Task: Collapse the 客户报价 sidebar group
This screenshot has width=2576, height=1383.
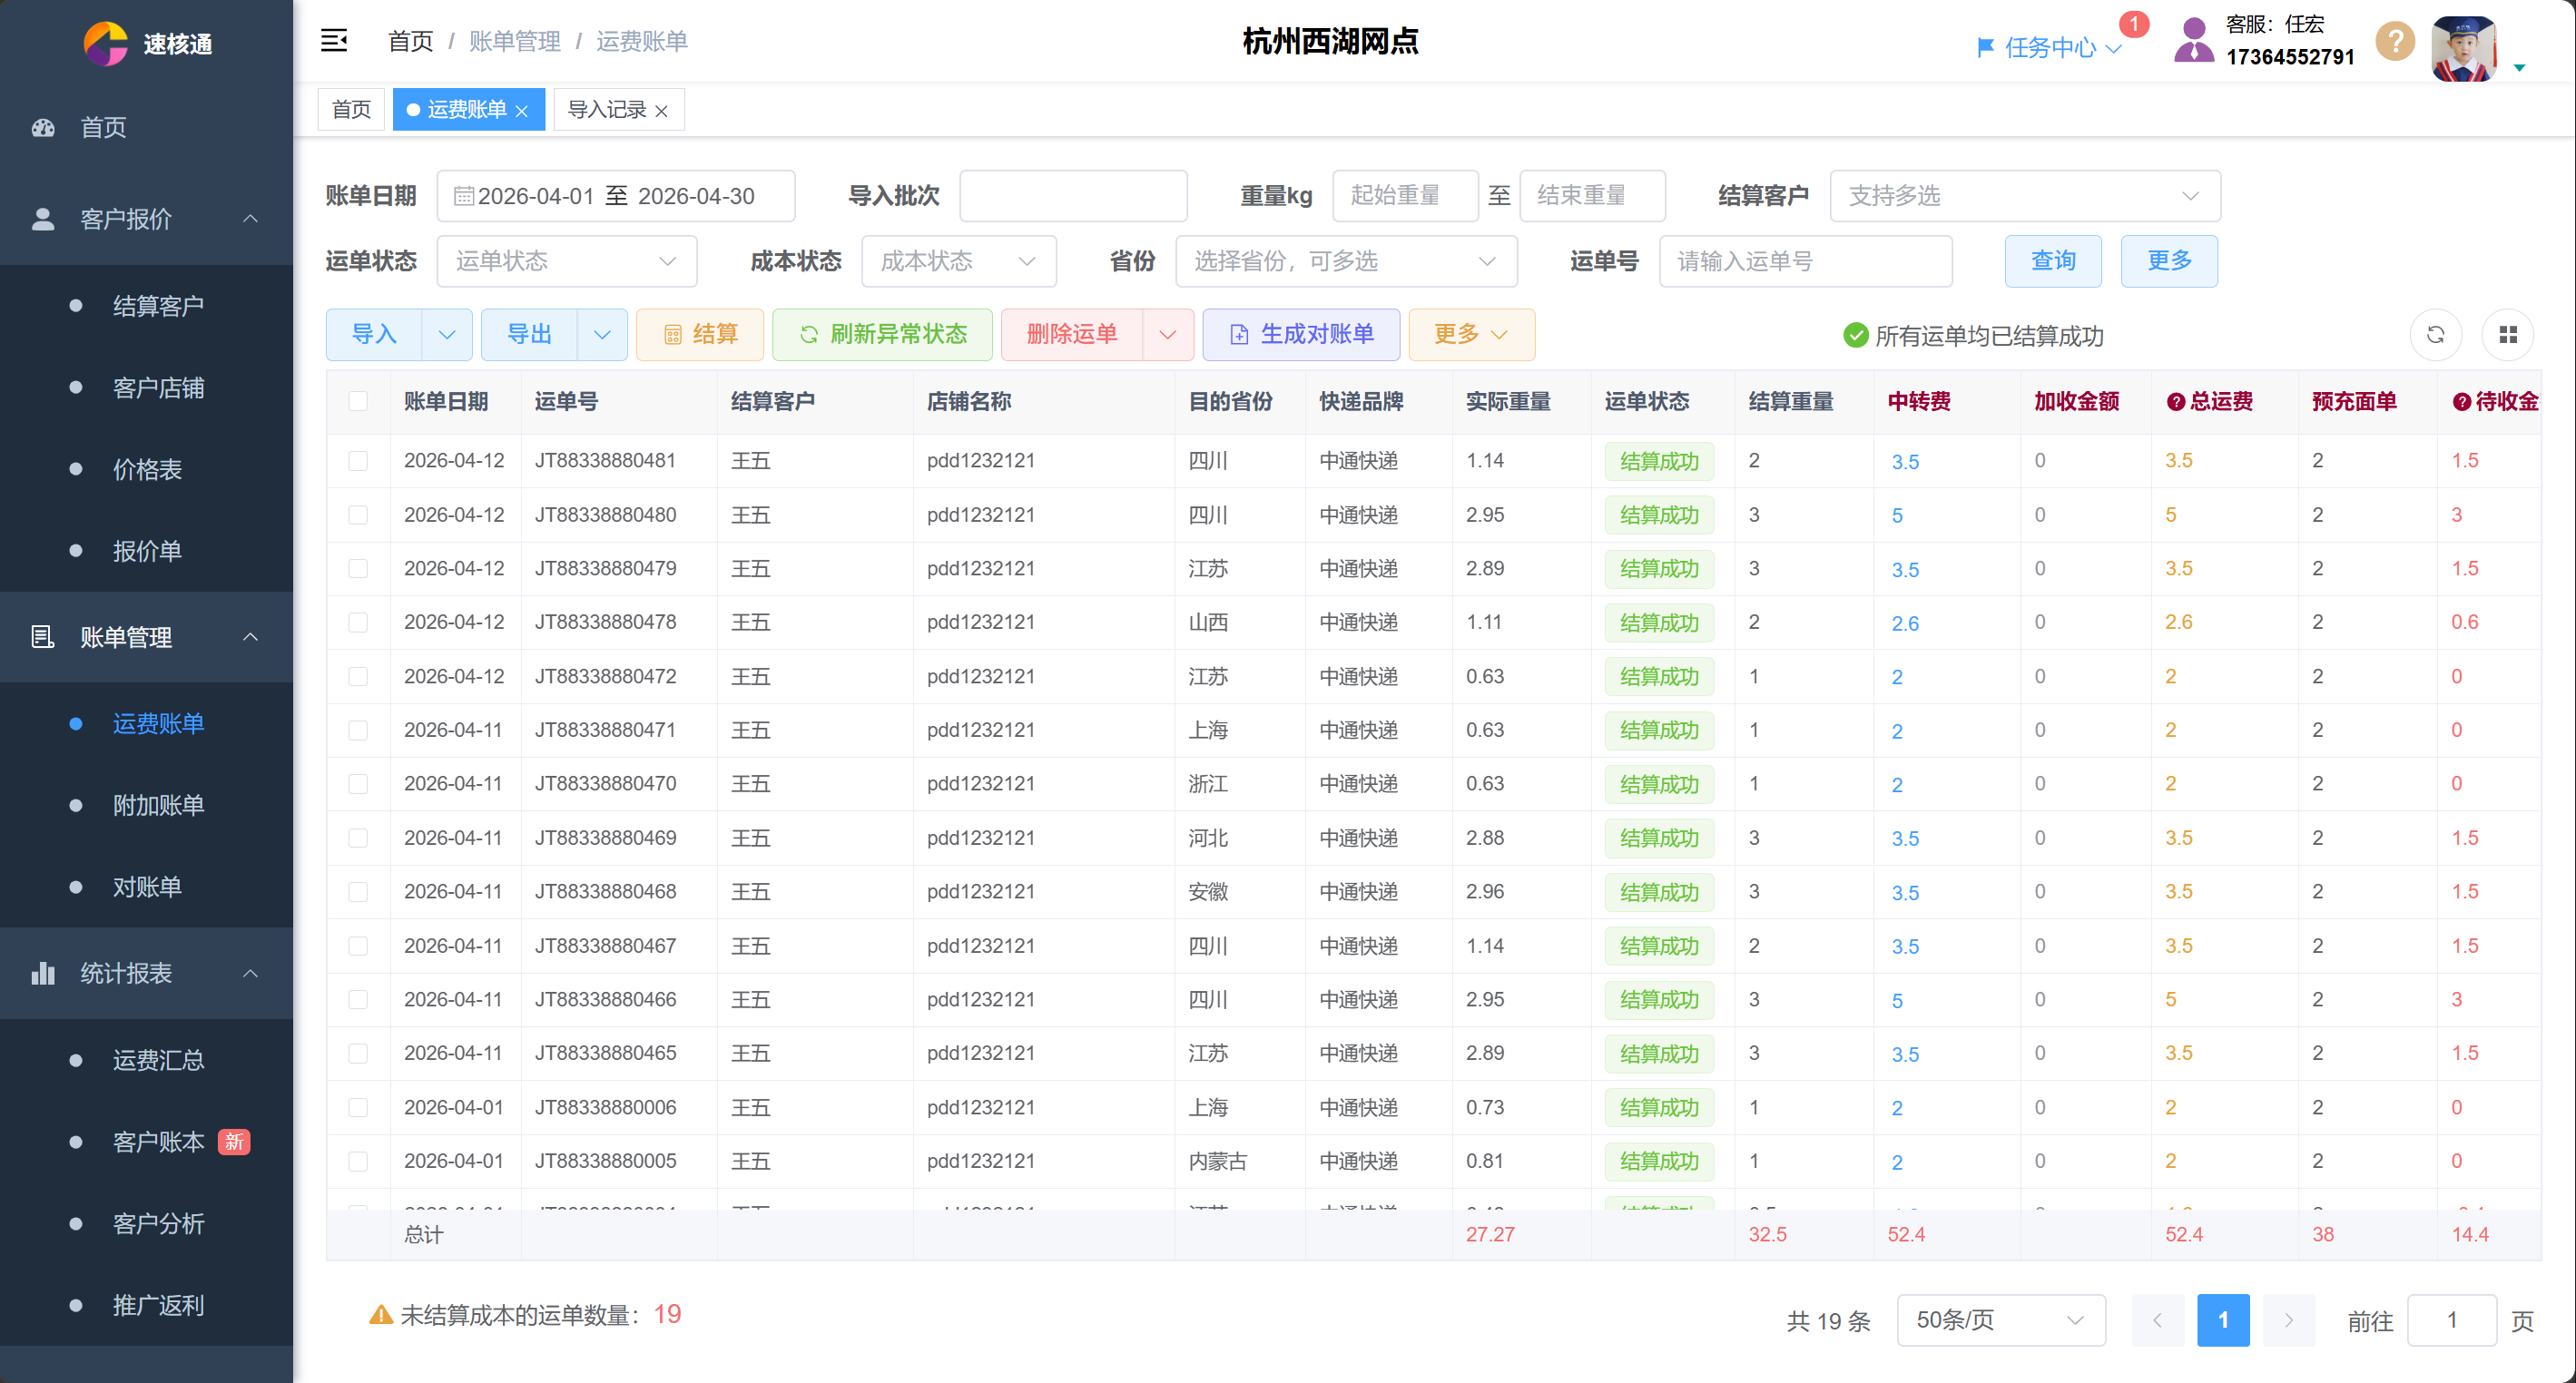Action: 146,219
